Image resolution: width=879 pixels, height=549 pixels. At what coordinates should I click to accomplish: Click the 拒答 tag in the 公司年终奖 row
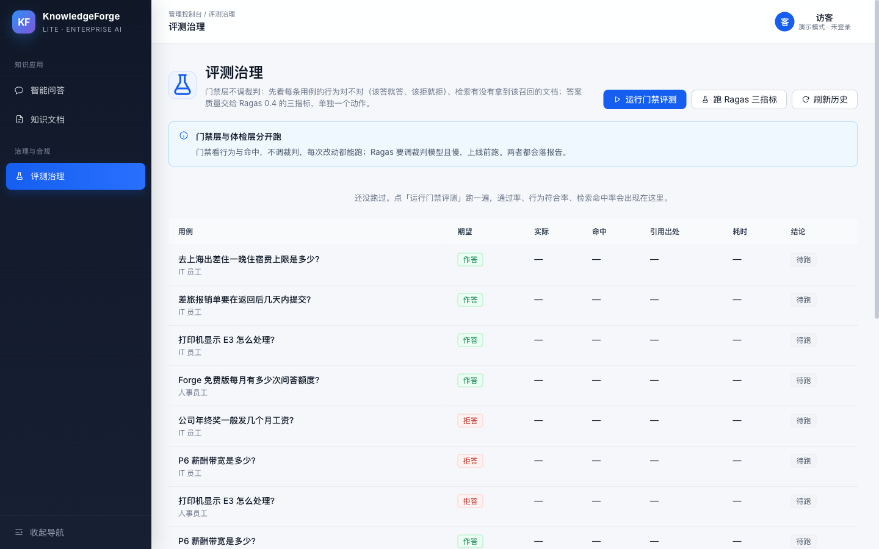[x=470, y=421]
